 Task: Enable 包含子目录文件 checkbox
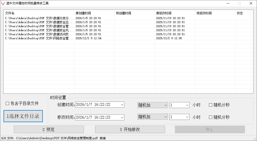click(x=7, y=103)
